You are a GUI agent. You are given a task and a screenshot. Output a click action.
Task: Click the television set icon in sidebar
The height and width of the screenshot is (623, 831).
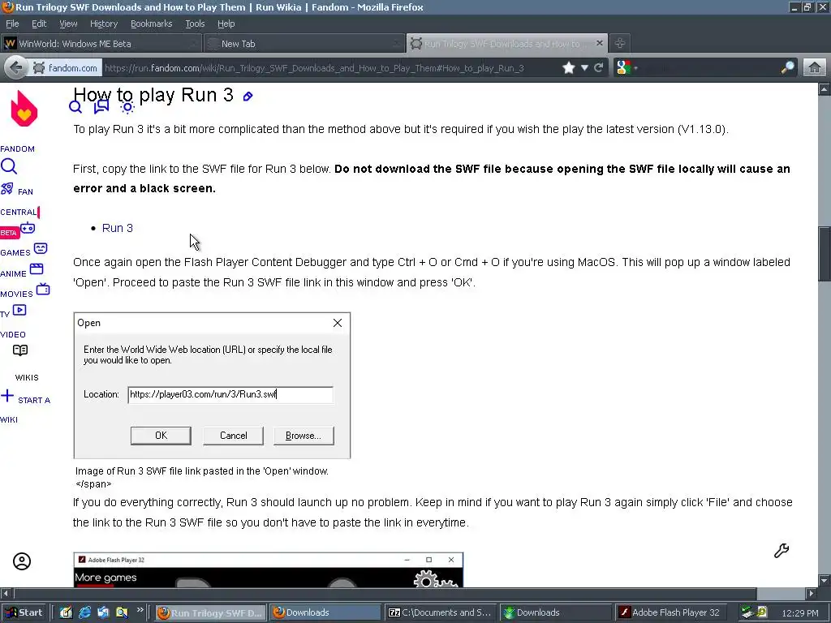tap(43, 290)
